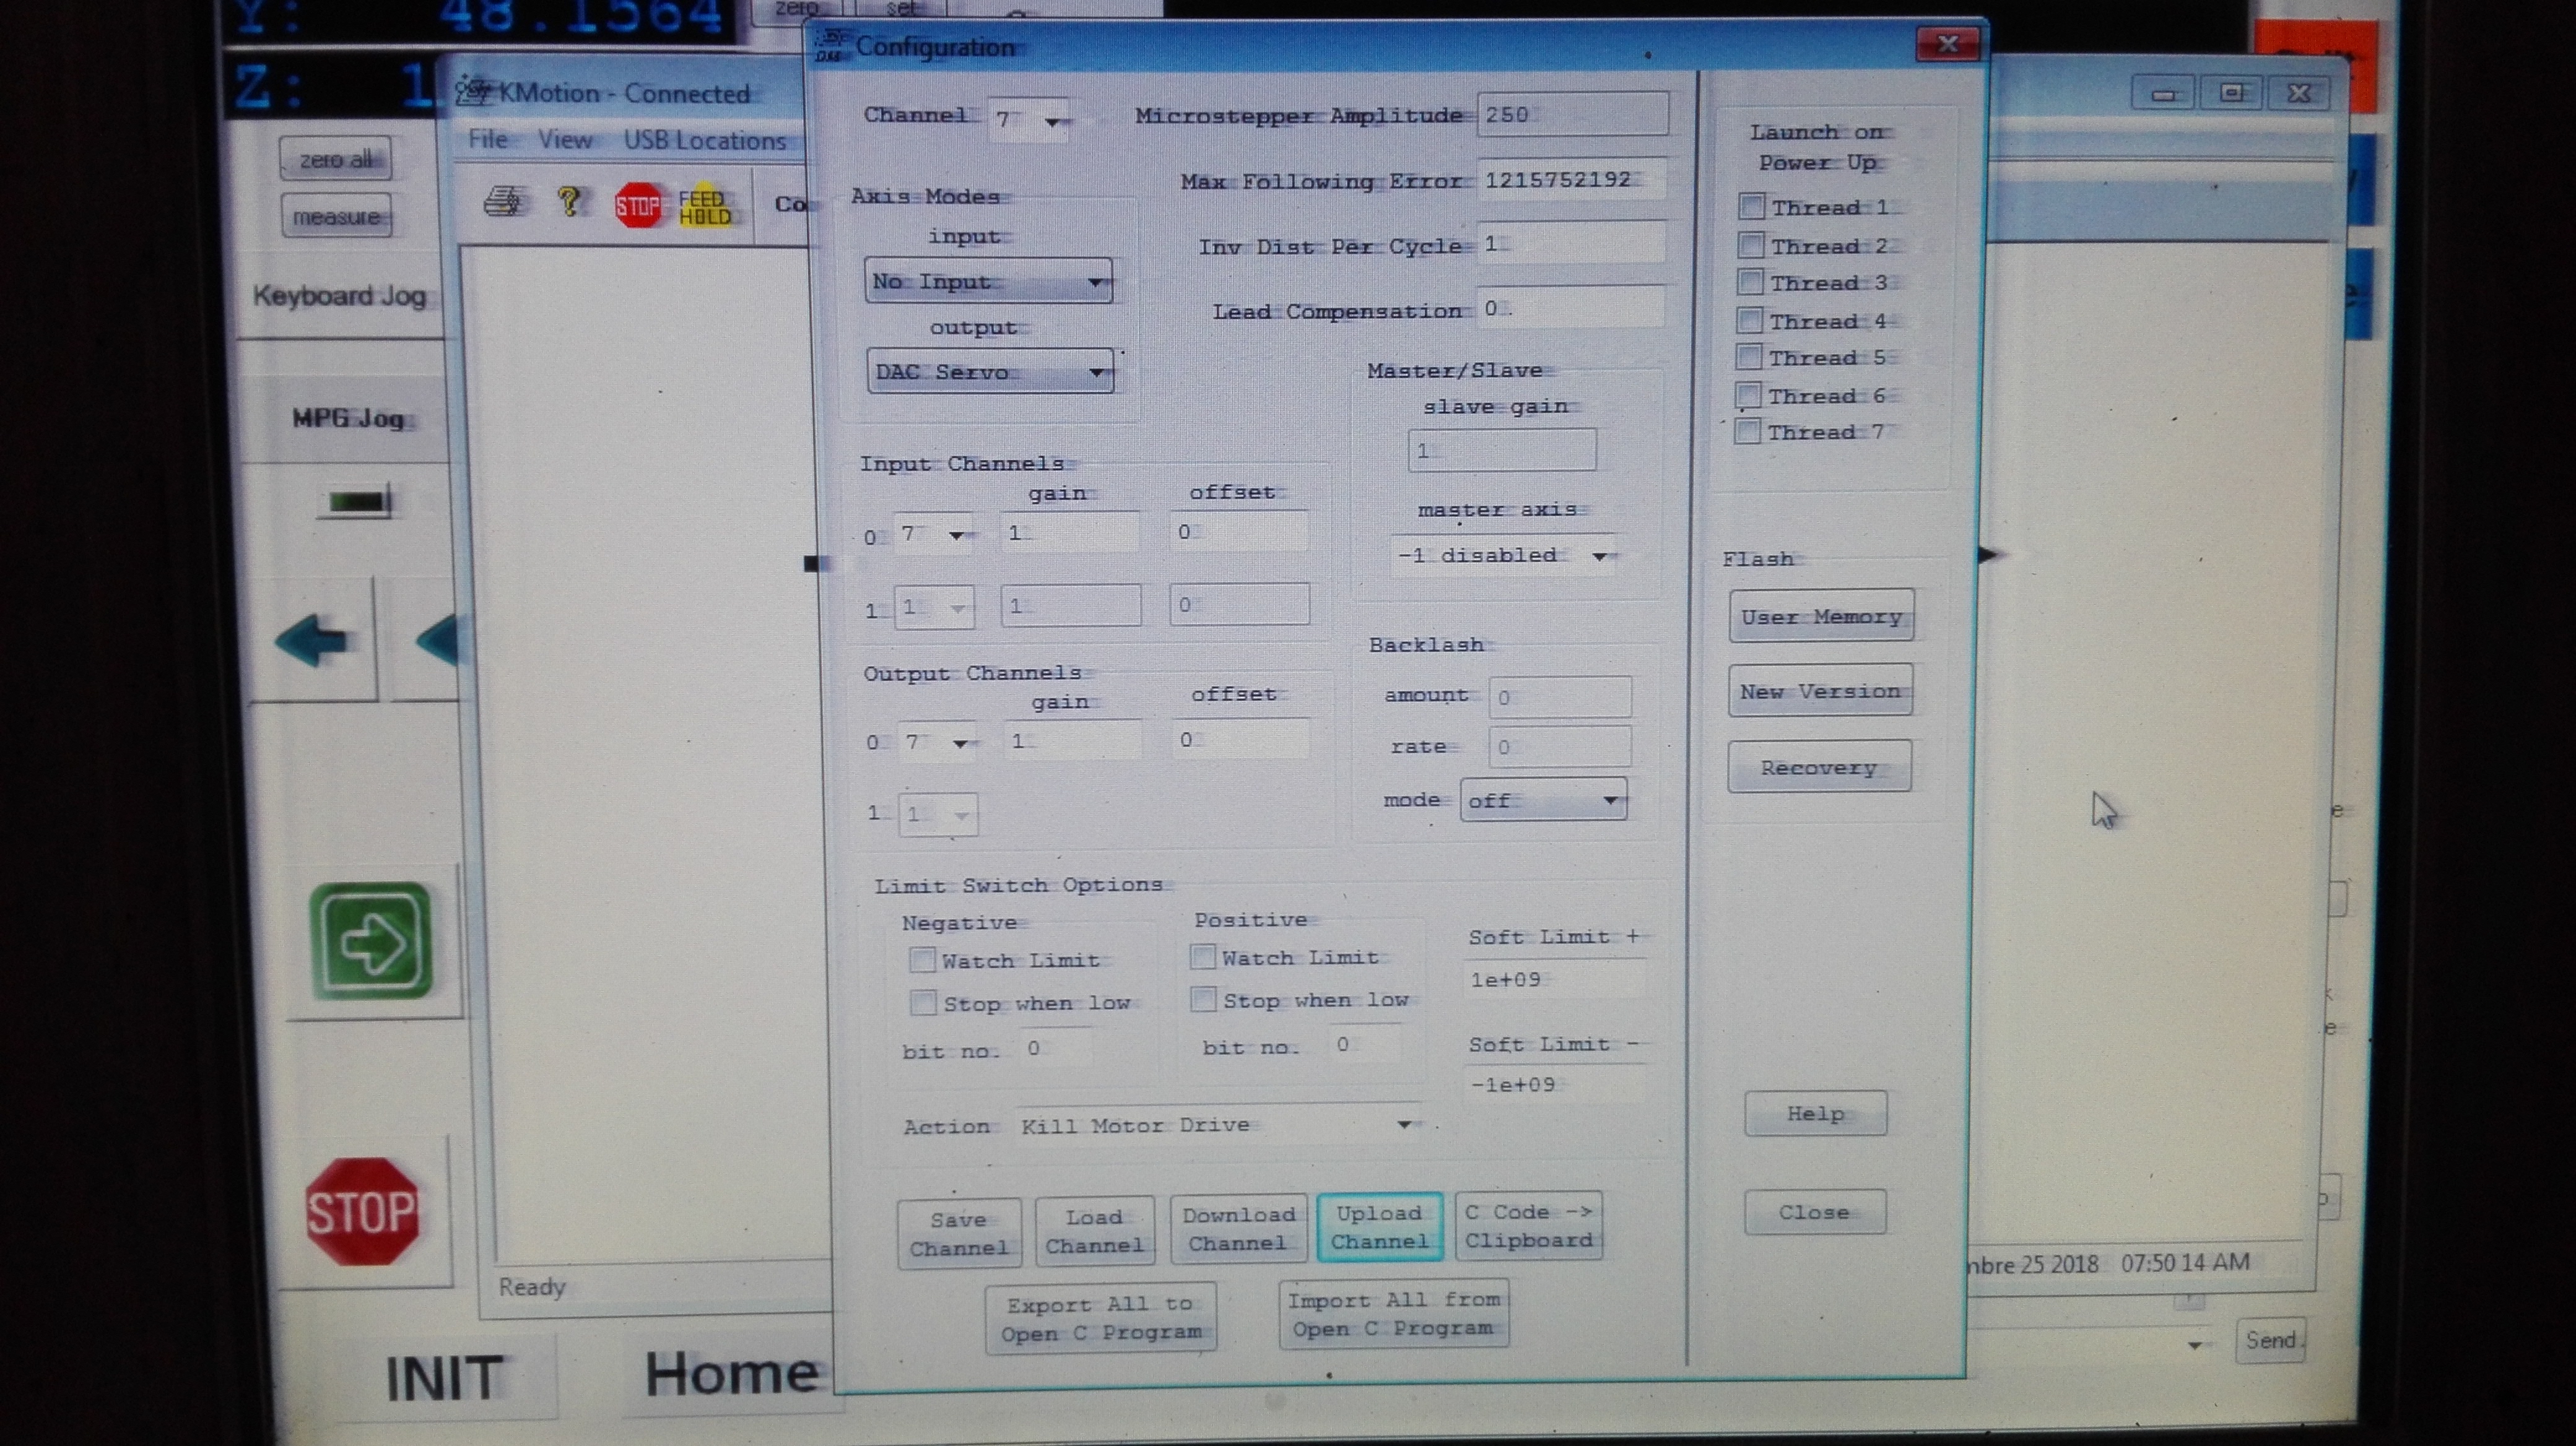Viewport: 2576px width, 1446px height.
Task: Click the yellow Feed Hold icon
Action: [x=704, y=205]
